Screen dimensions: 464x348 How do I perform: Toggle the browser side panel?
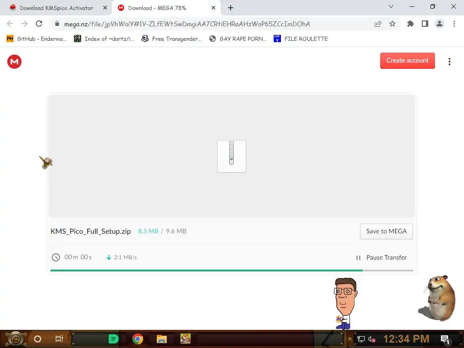pyautogui.click(x=425, y=24)
